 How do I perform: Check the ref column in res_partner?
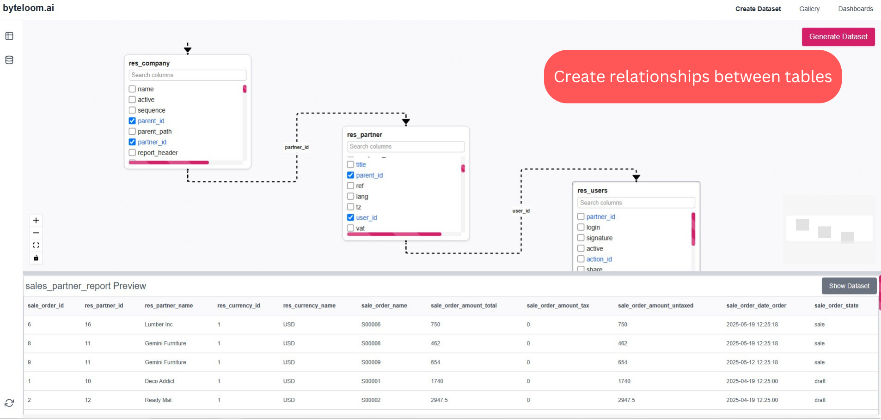pos(350,186)
